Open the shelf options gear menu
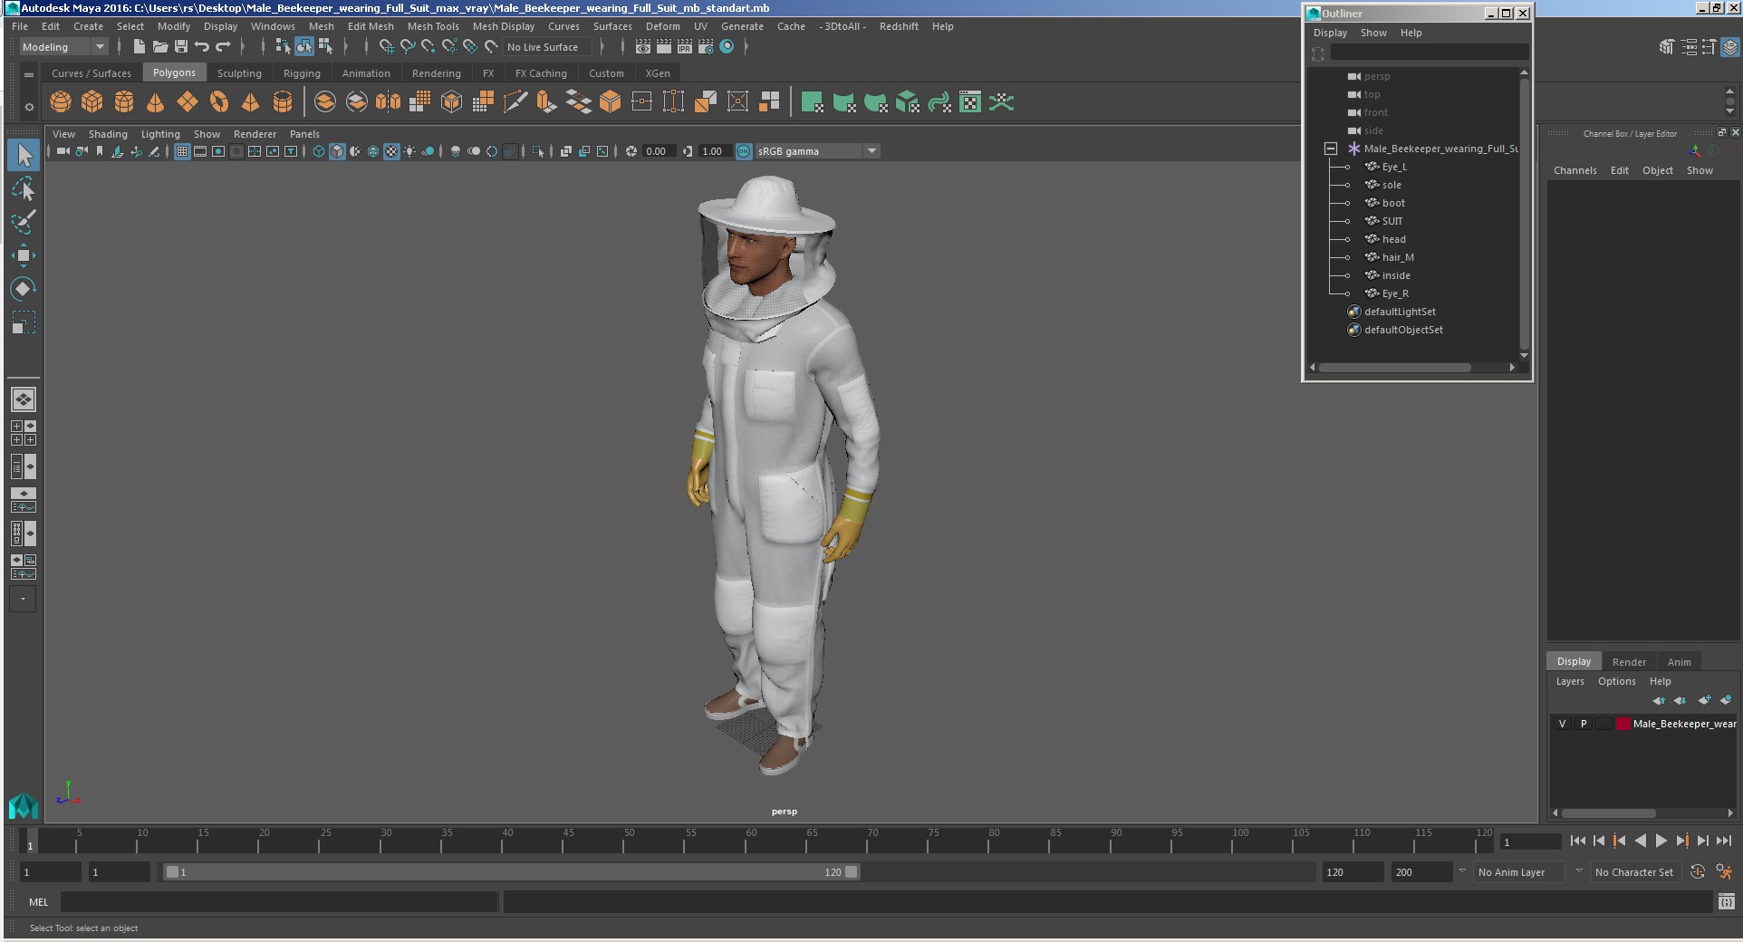The image size is (1743, 942). point(29,107)
